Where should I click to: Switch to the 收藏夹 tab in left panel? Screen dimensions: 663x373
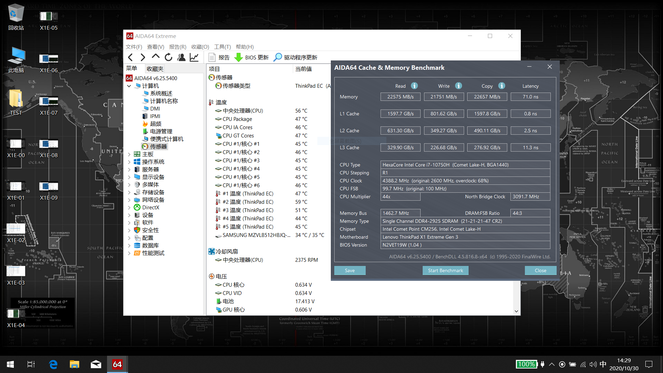click(x=155, y=69)
